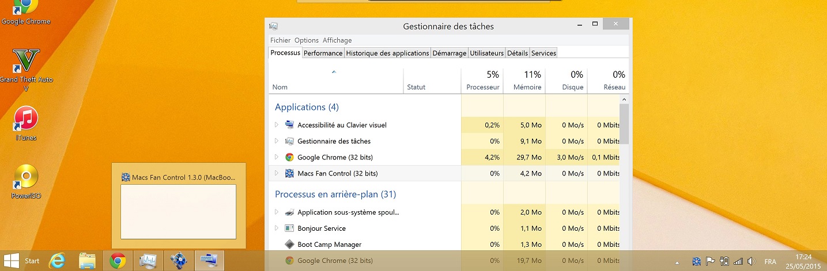Sort by Nom column header
Screen dimensions: 827x271
(336, 81)
